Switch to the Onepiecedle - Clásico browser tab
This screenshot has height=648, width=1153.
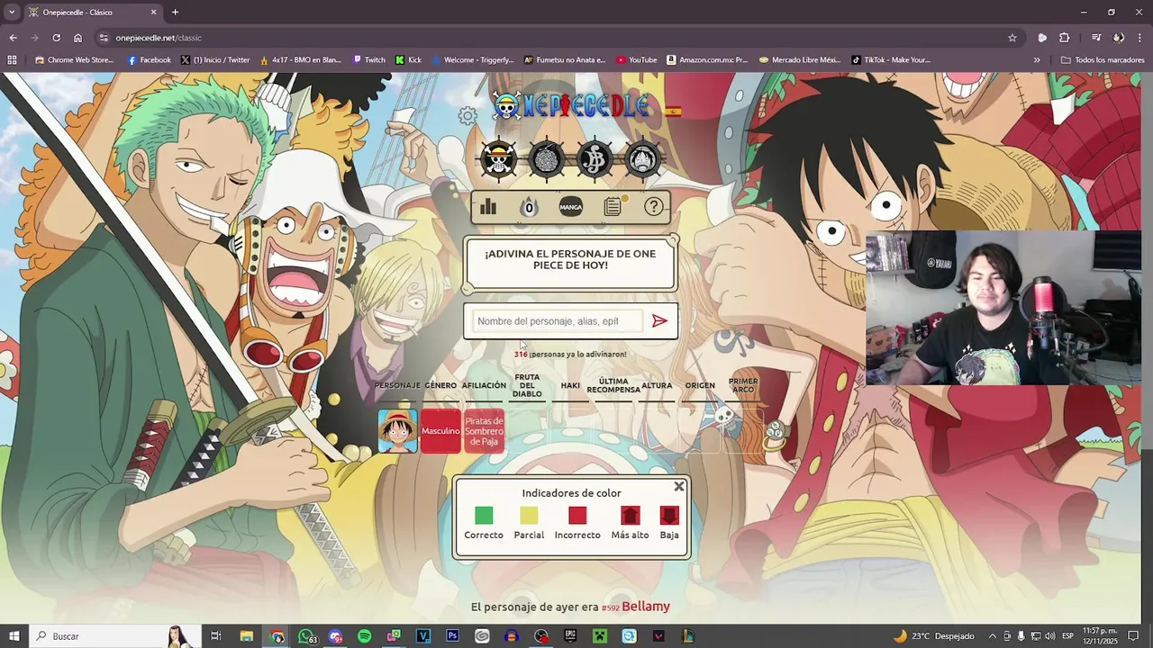coord(90,13)
